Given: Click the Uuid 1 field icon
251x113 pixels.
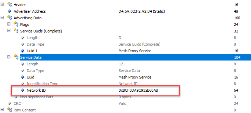Looking at the screenshot, I should pyautogui.click(x=22, y=51).
